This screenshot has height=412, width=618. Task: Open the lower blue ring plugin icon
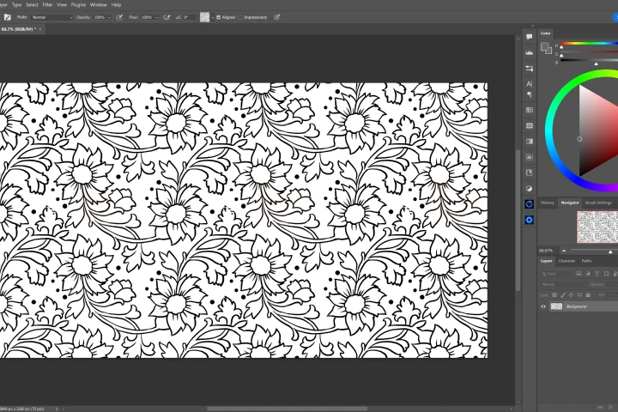[530, 220]
